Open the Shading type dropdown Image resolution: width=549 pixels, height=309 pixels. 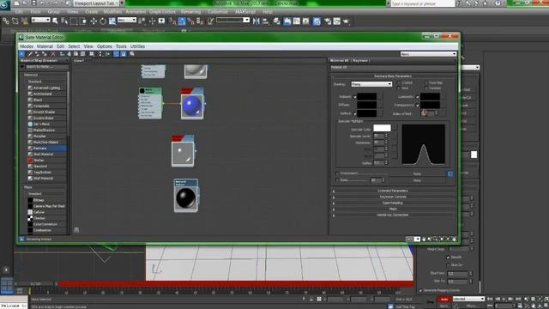pos(371,84)
